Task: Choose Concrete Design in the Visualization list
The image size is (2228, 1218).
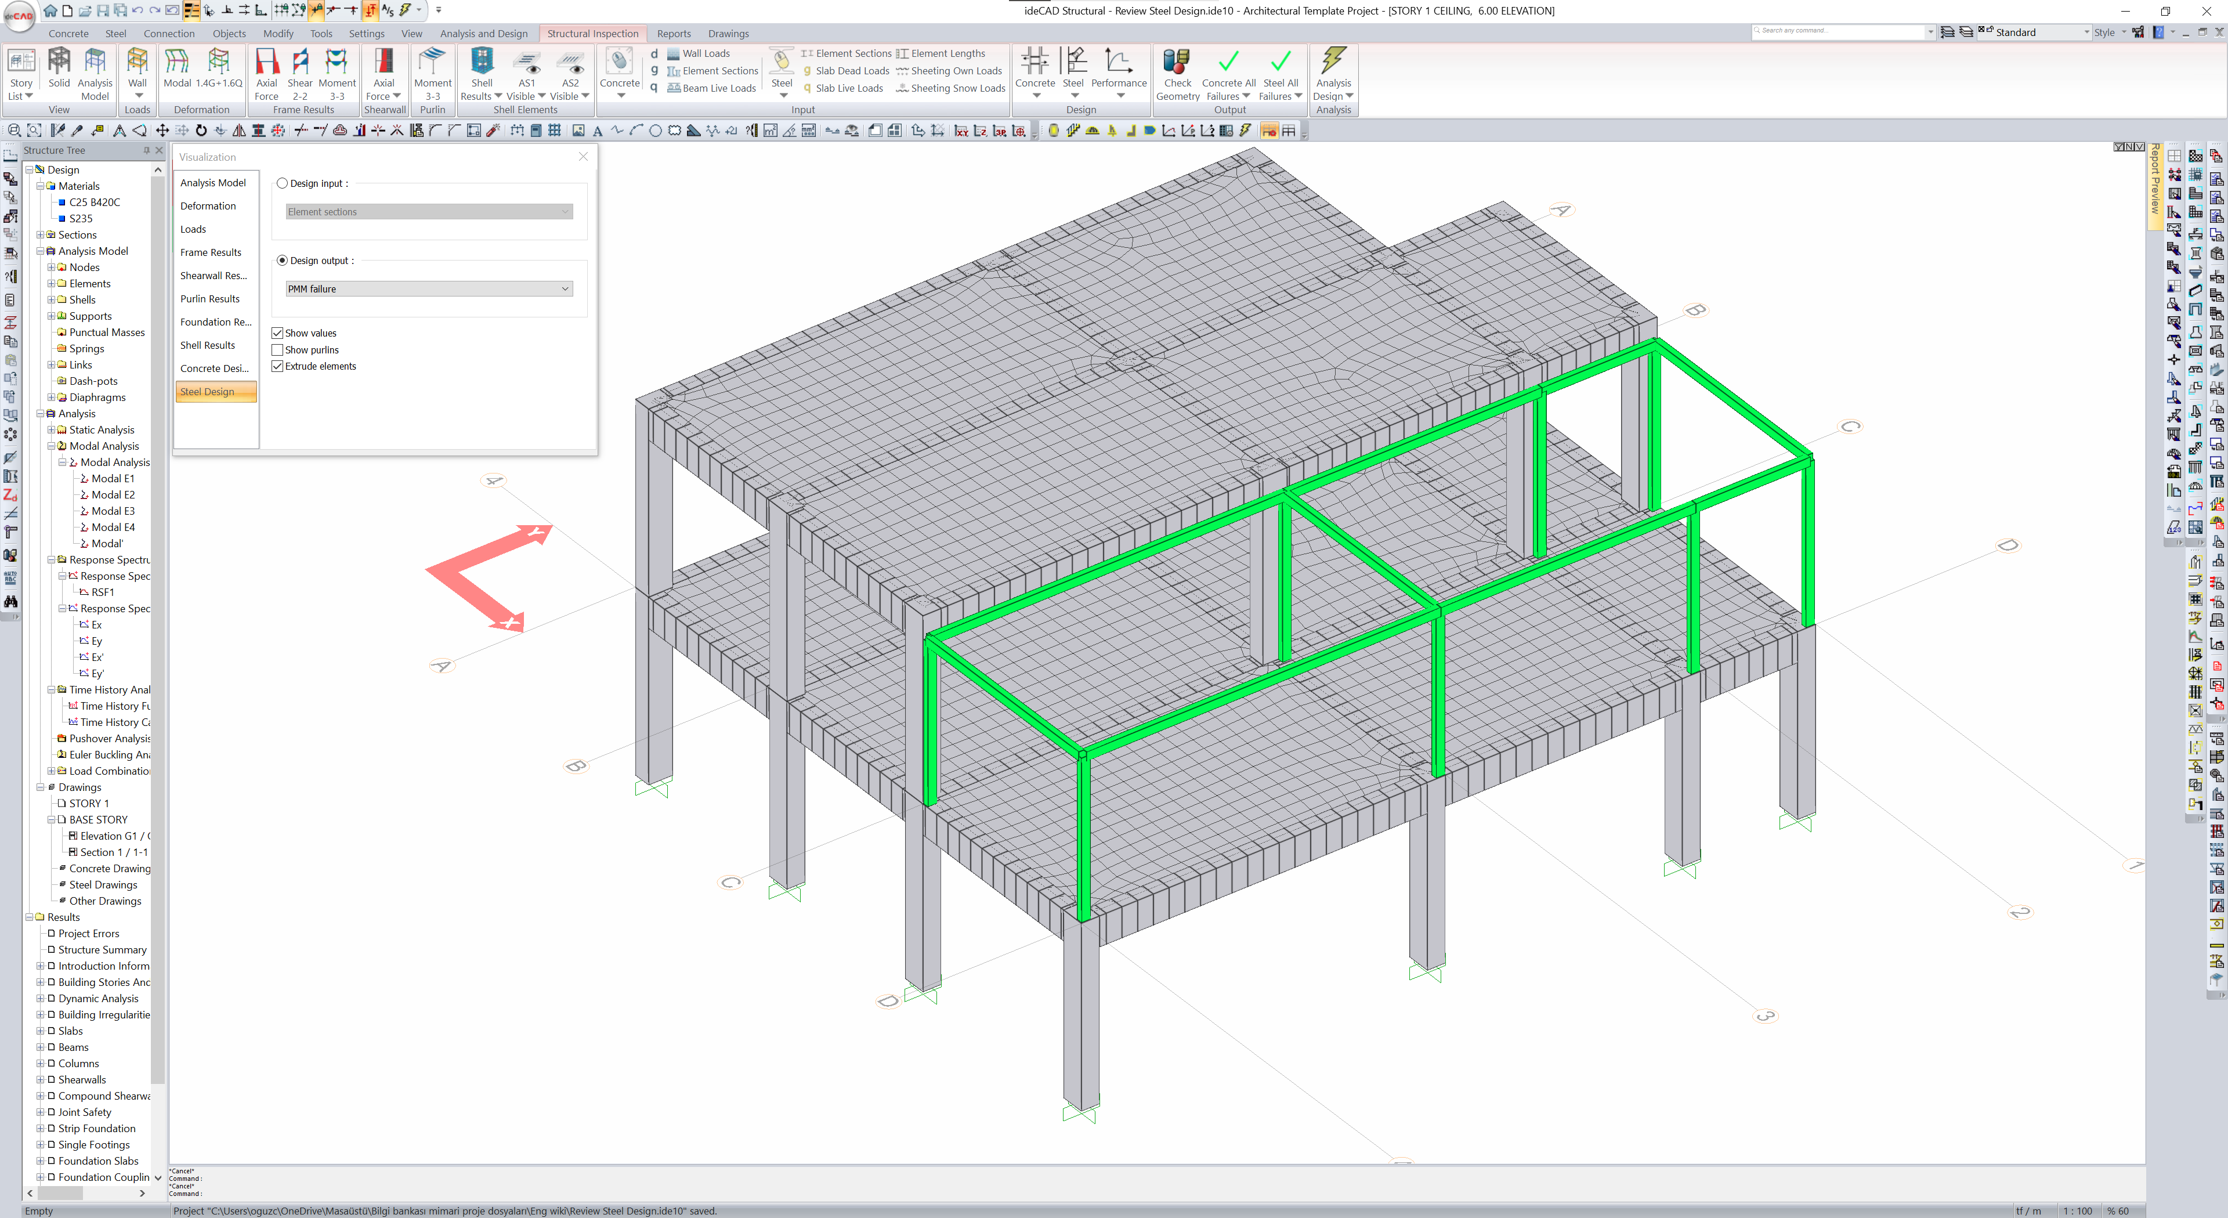Action: (x=214, y=368)
